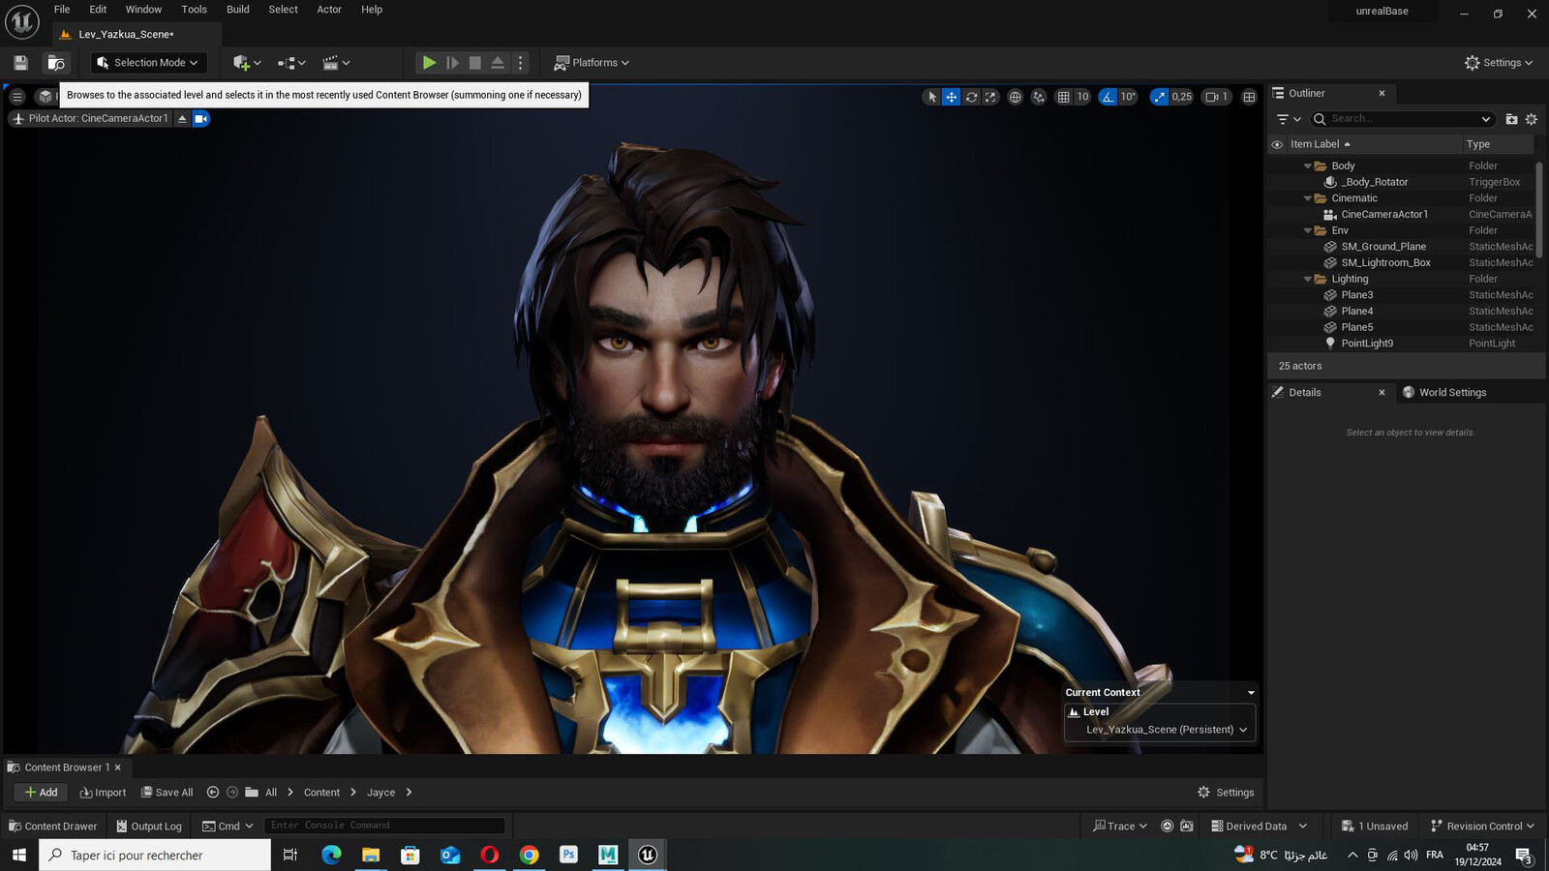Open the Outliner filter dropdown
This screenshot has height=871, width=1549.
(1288, 119)
